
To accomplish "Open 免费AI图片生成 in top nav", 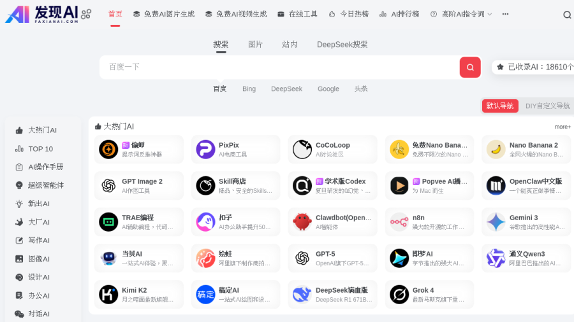I will (x=164, y=14).
